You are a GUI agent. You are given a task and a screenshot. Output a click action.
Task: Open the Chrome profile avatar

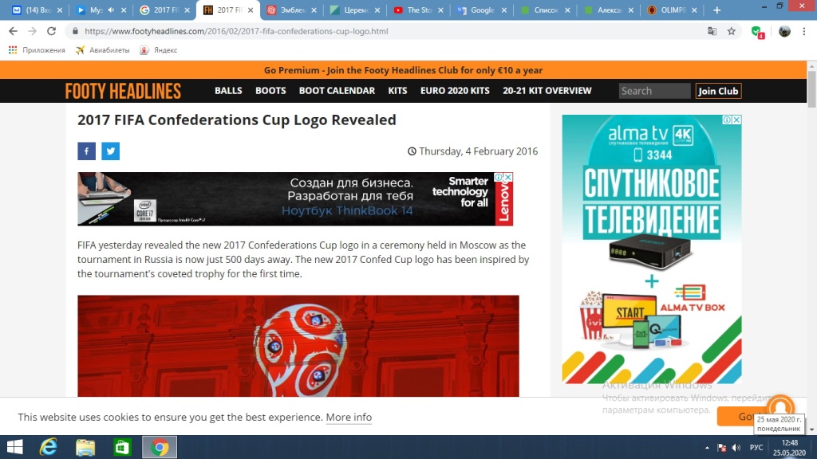tap(784, 31)
